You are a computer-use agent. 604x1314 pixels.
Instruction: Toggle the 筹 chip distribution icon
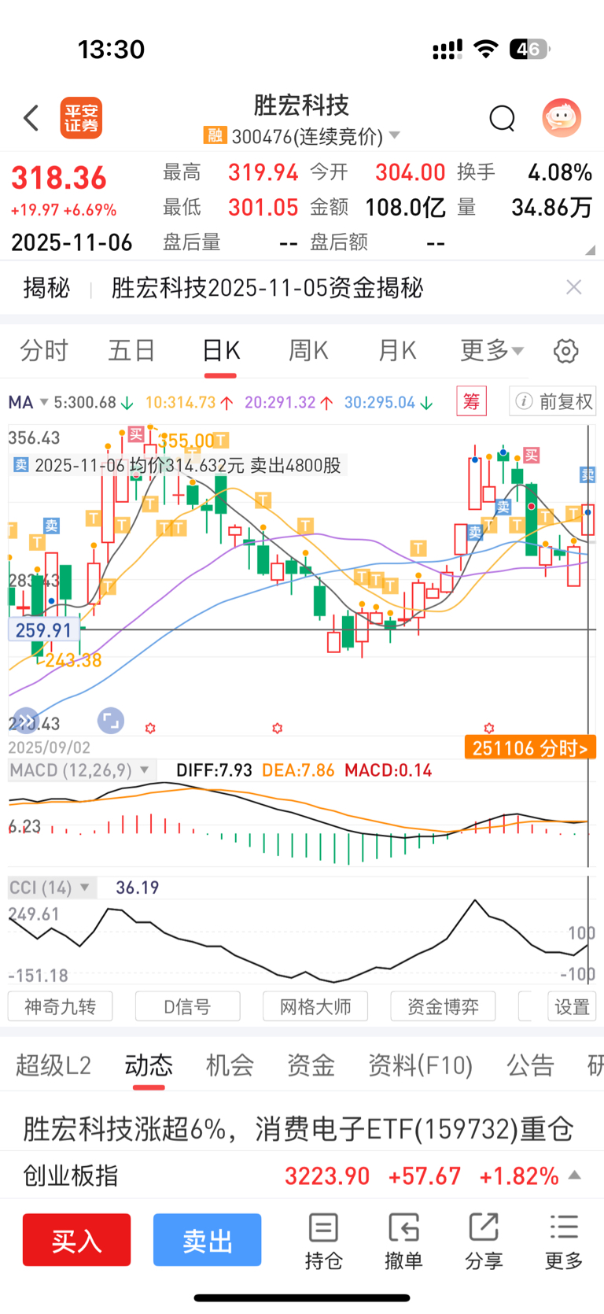pyautogui.click(x=471, y=401)
